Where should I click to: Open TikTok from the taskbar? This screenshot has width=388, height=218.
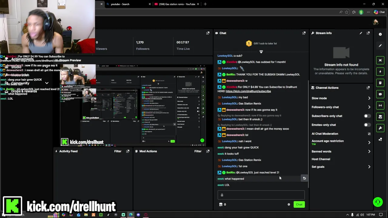pos(108,215)
